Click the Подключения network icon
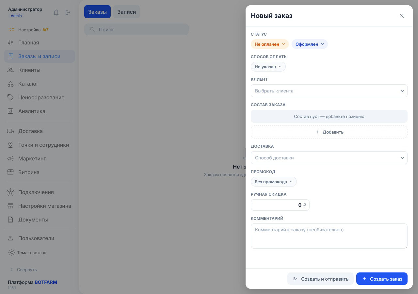 10,192
